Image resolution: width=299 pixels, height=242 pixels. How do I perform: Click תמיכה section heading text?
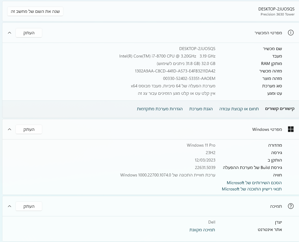[276, 206]
